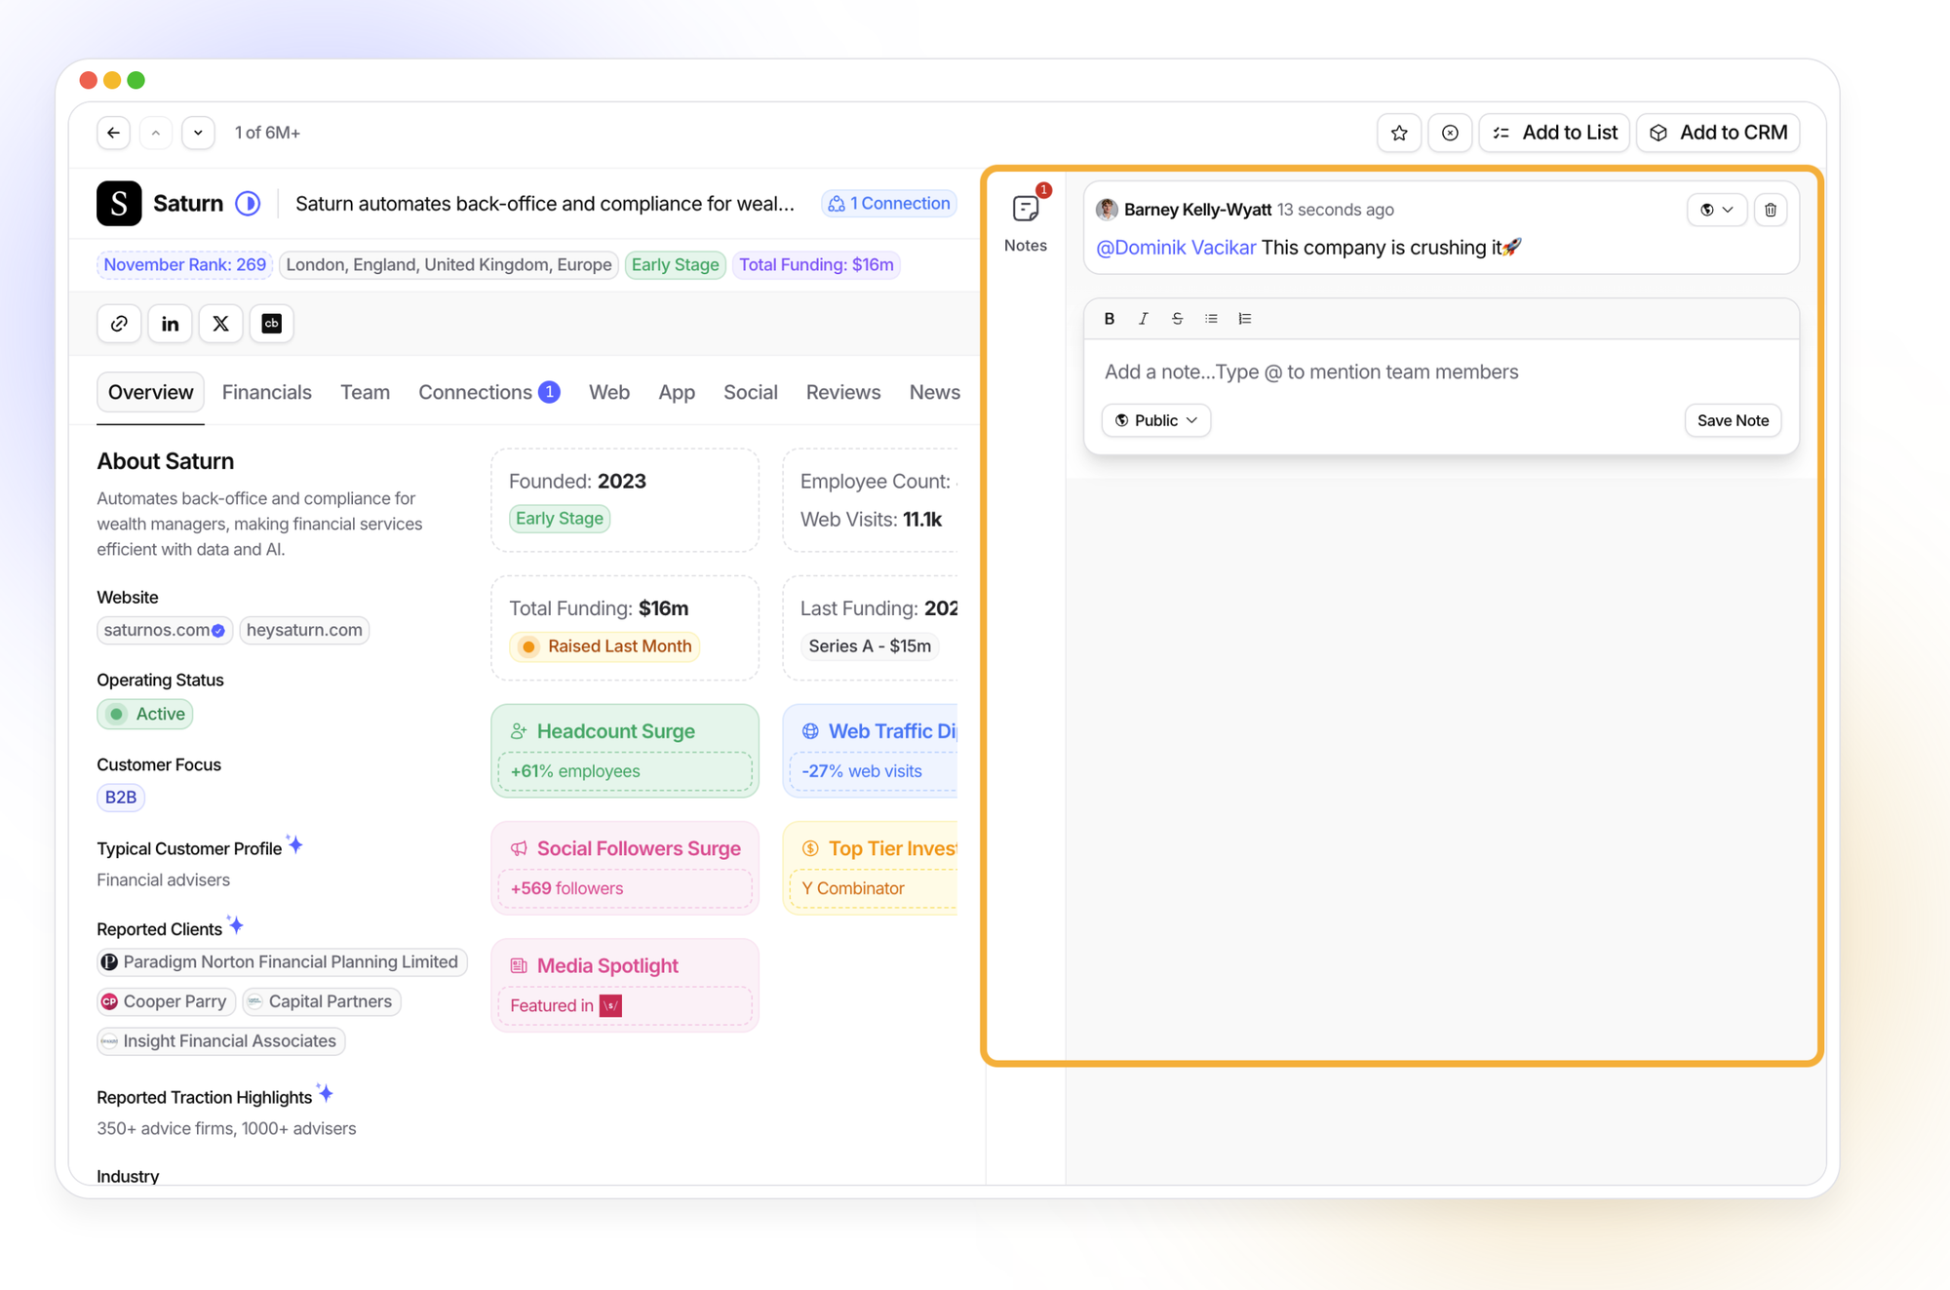Screen dimensions: 1950x1290
Task: Star this company as favorite
Action: click(1399, 133)
